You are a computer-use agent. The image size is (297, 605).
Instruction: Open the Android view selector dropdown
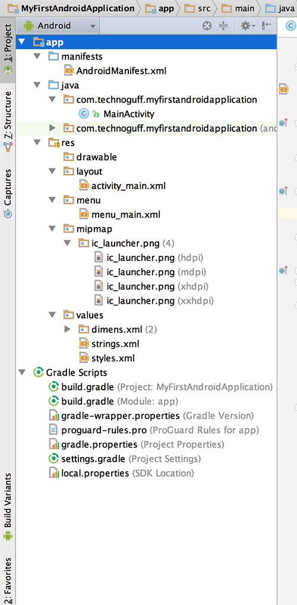tap(59, 26)
